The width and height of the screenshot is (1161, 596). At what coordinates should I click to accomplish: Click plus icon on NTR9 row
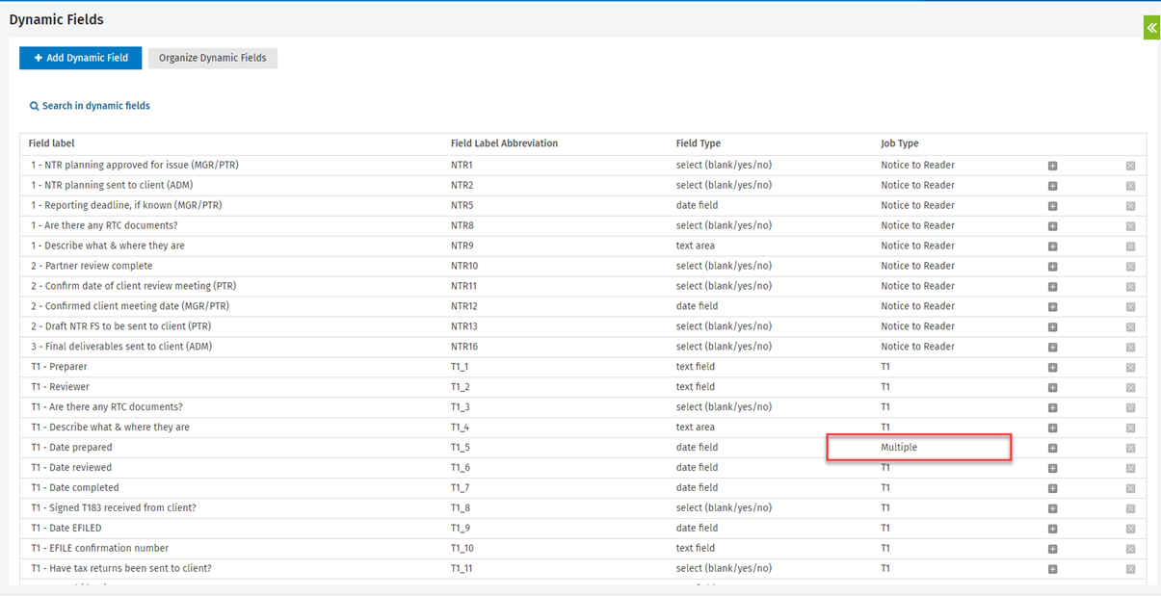pyautogui.click(x=1052, y=246)
